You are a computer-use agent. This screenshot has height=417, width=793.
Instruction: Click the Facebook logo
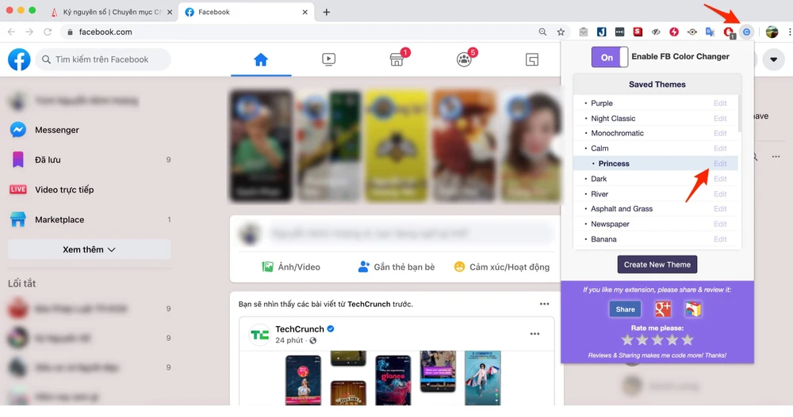[19, 59]
